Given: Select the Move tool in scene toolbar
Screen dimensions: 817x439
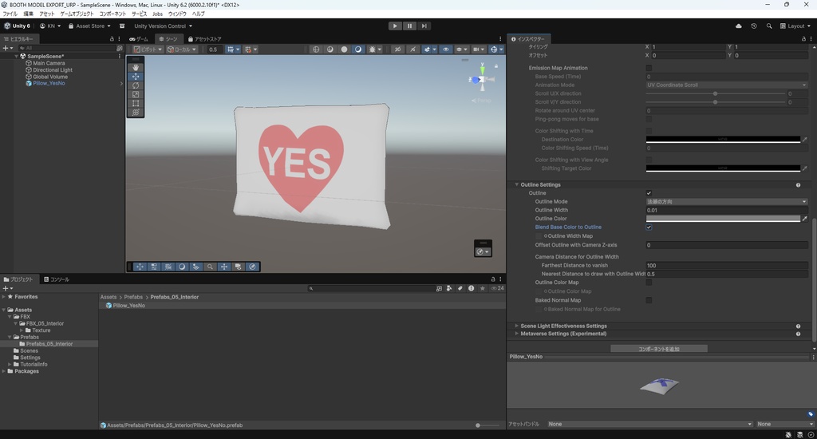Looking at the screenshot, I should [136, 76].
